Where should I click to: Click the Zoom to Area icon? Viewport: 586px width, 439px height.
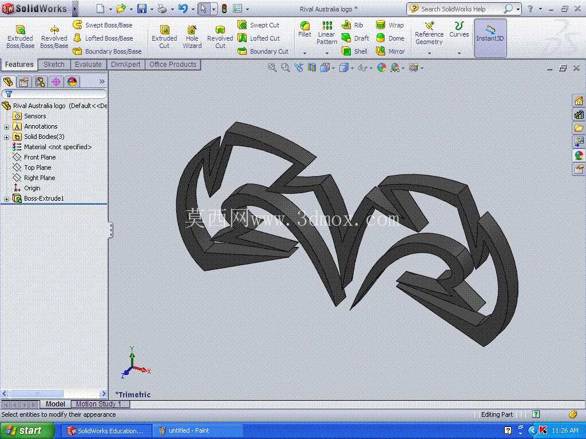(x=286, y=67)
